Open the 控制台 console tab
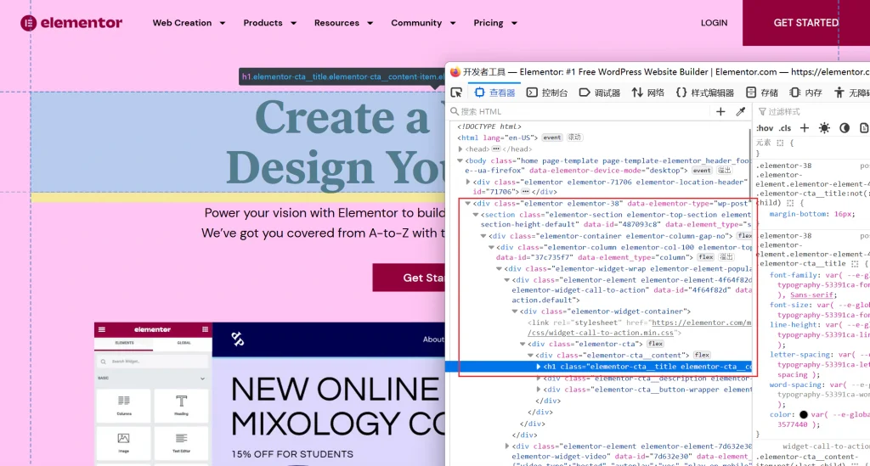The image size is (870, 466). click(x=547, y=93)
